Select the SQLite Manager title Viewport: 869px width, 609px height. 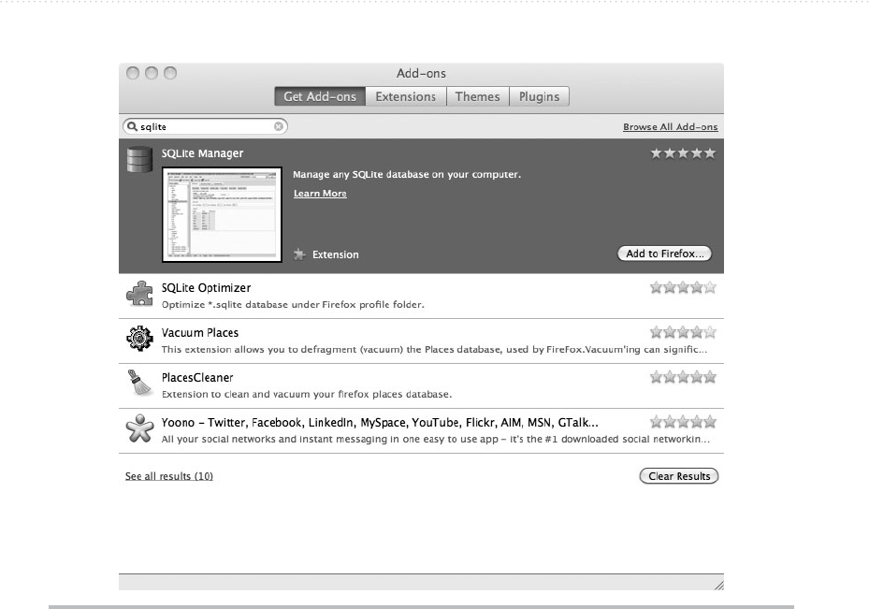tap(202, 153)
